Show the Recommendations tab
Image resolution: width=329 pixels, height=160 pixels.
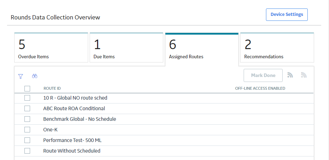(277, 48)
